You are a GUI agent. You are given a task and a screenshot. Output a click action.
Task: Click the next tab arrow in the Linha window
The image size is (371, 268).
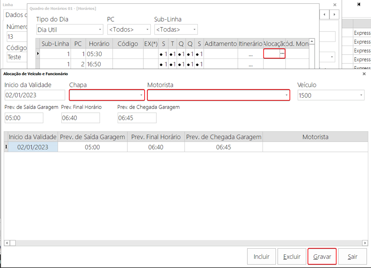click(334, 14)
